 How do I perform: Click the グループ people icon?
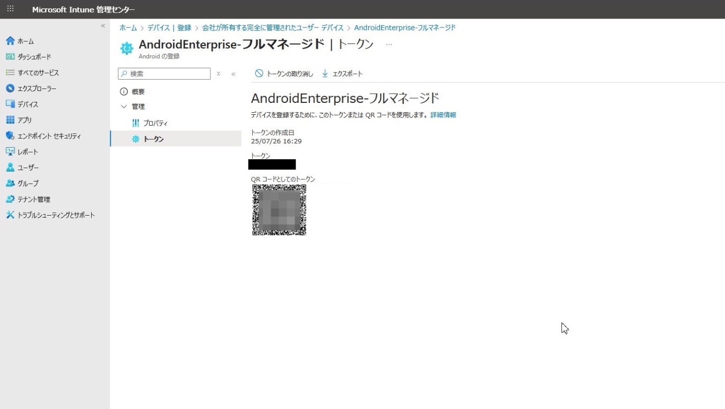pyautogui.click(x=10, y=183)
